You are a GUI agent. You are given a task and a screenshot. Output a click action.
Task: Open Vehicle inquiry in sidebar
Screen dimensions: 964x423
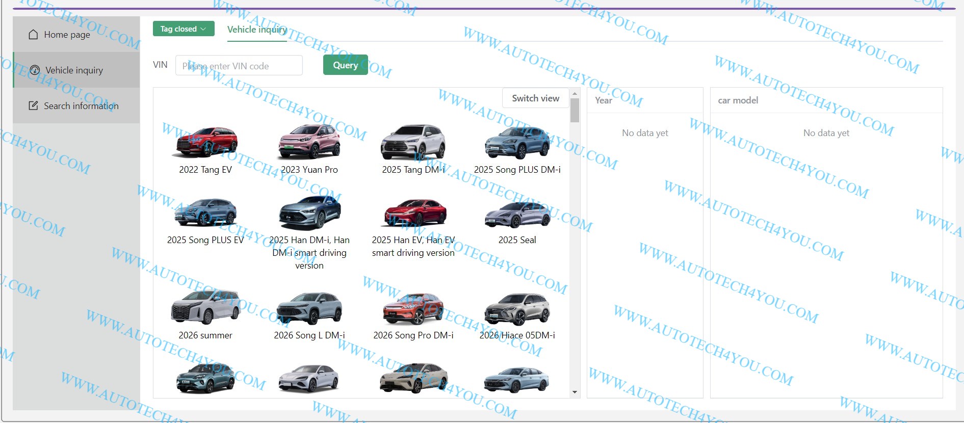coord(76,70)
